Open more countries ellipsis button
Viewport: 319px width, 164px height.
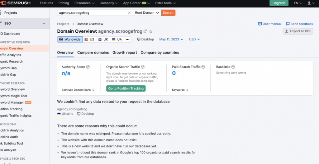127,39
